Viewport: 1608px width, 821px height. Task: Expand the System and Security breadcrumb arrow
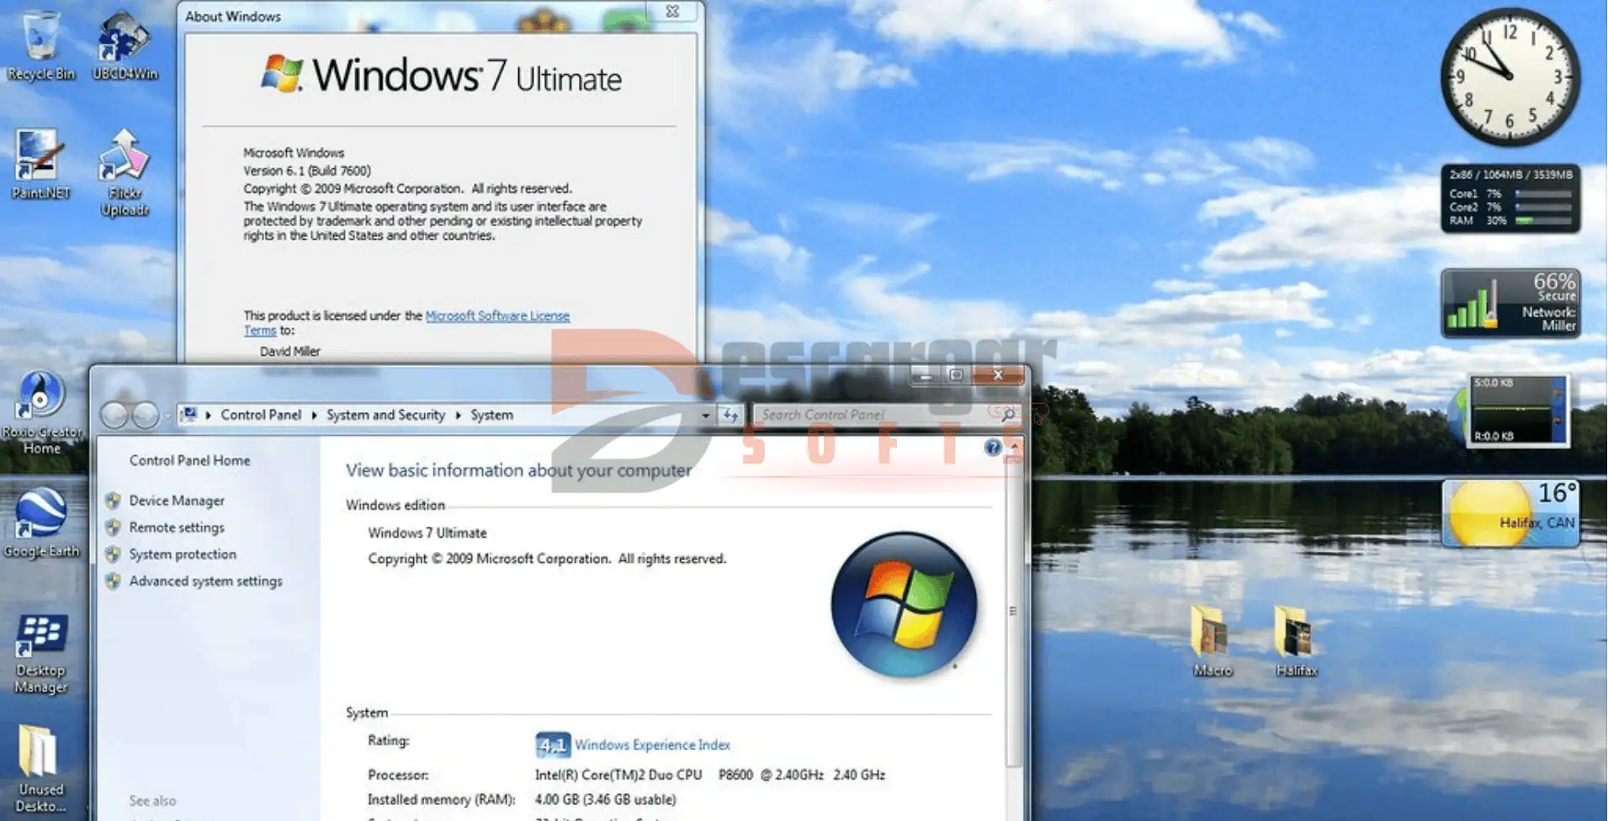point(458,415)
